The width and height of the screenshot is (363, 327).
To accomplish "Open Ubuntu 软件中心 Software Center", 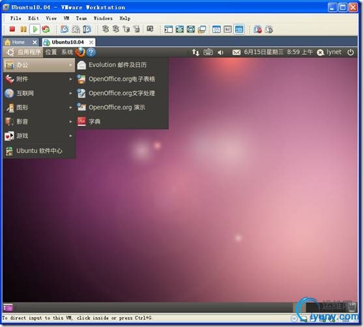I will coord(39,151).
